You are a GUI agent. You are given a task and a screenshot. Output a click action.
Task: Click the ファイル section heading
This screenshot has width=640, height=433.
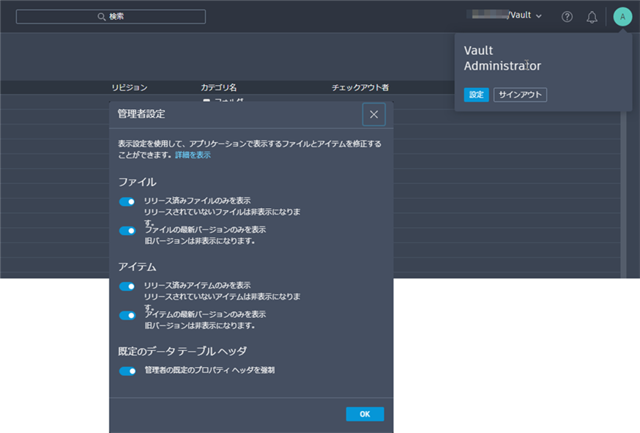(137, 182)
